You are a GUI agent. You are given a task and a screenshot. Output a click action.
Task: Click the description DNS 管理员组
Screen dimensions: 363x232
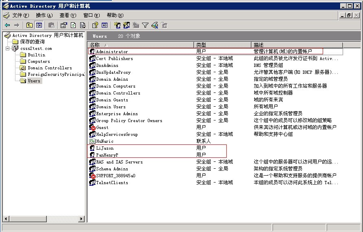pos(268,65)
